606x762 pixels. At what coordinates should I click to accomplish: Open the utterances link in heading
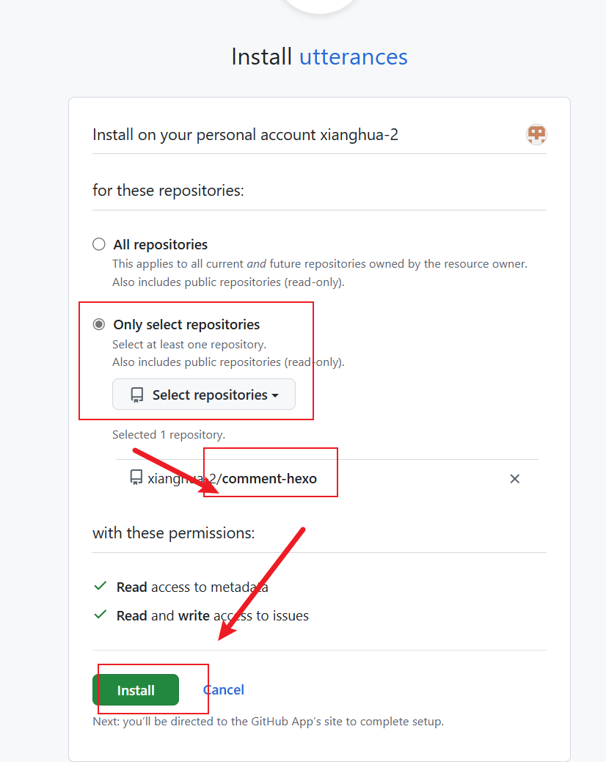(x=353, y=56)
